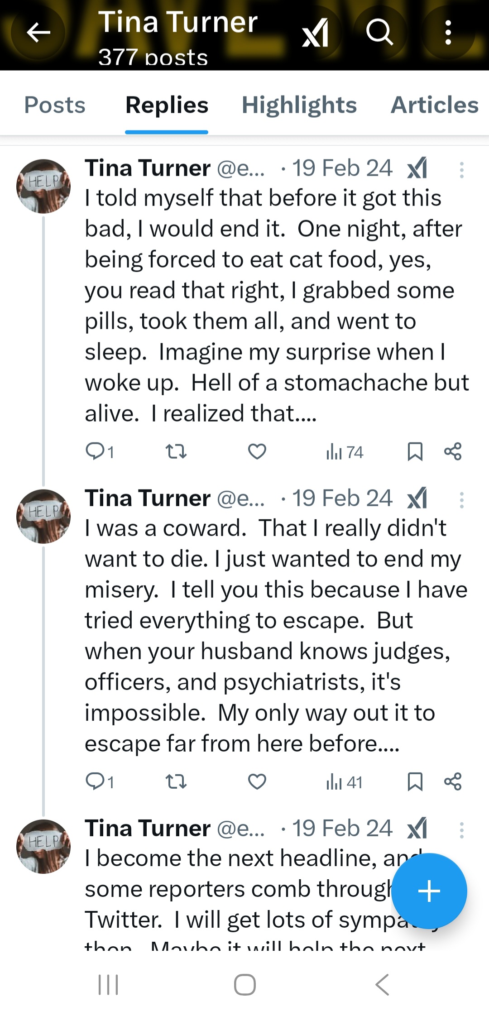Image resolution: width=489 pixels, height=1016 pixels.
Task: Tap Grok icon on second tweet
Action: 417,498
